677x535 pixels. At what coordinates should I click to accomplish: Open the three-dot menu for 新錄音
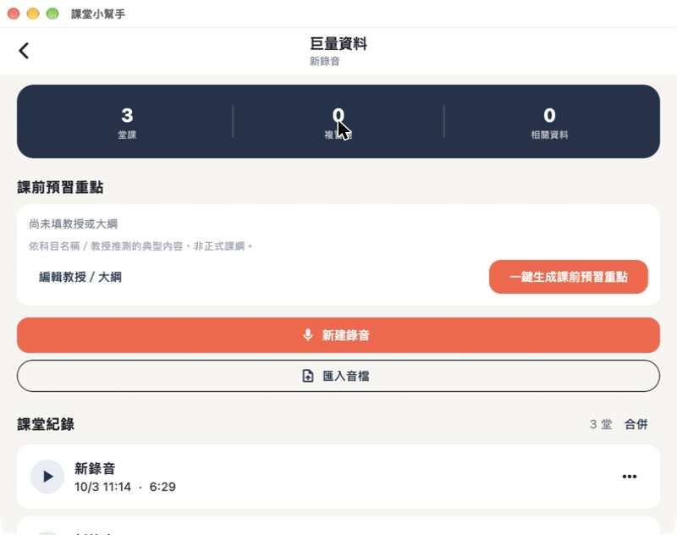pos(629,477)
